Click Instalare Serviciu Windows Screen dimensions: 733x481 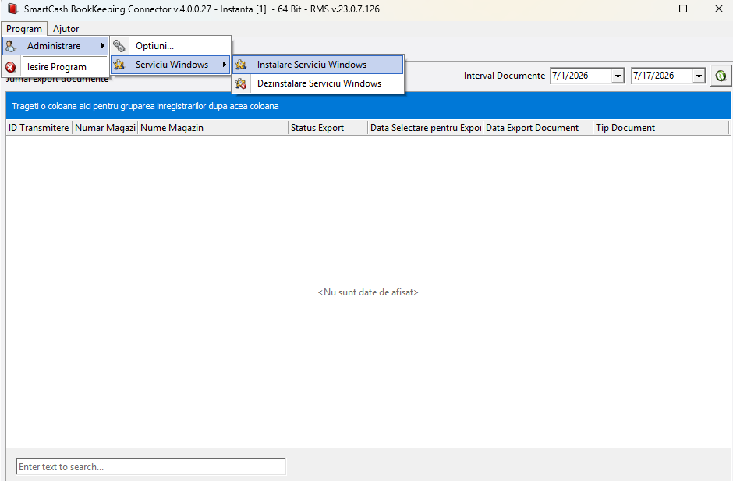[318, 65]
